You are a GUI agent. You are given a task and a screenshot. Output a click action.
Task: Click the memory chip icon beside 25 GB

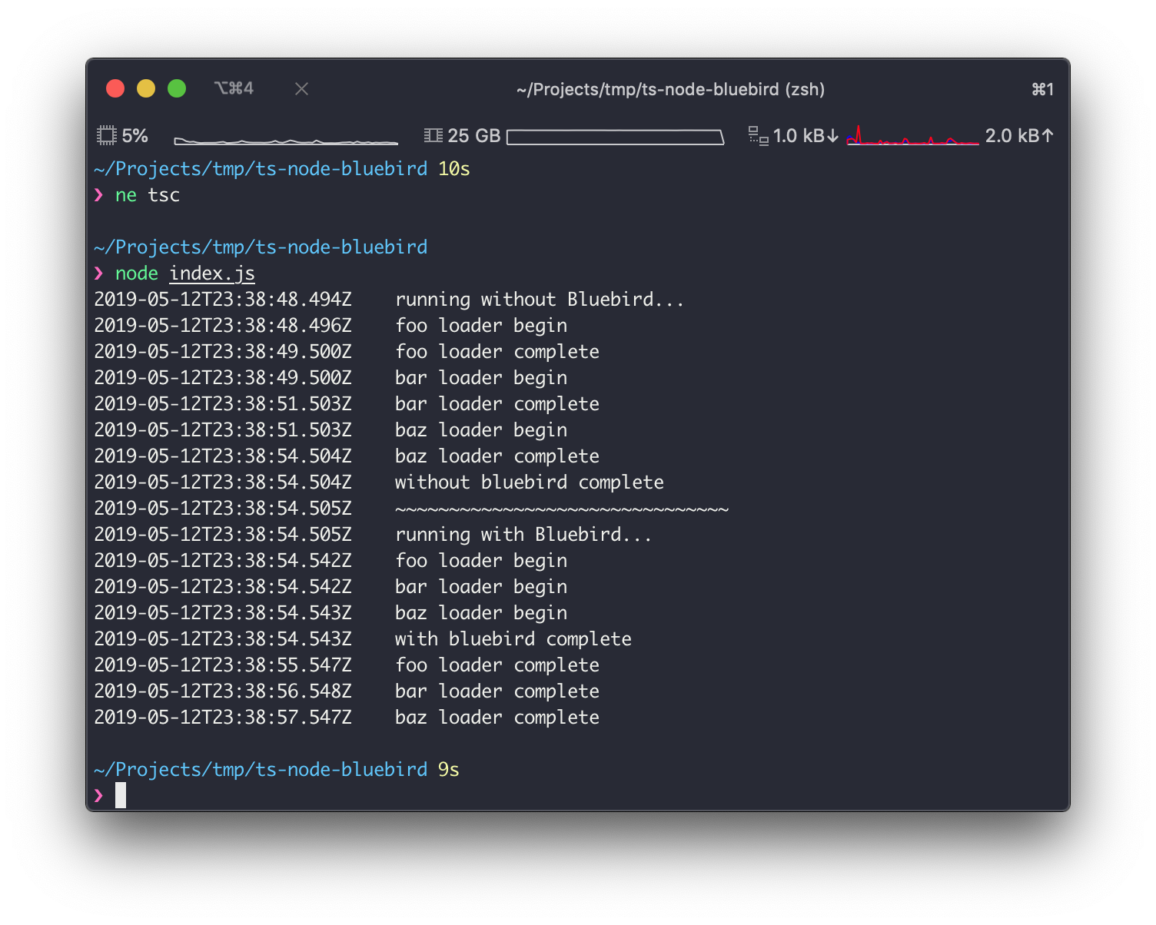433,134
